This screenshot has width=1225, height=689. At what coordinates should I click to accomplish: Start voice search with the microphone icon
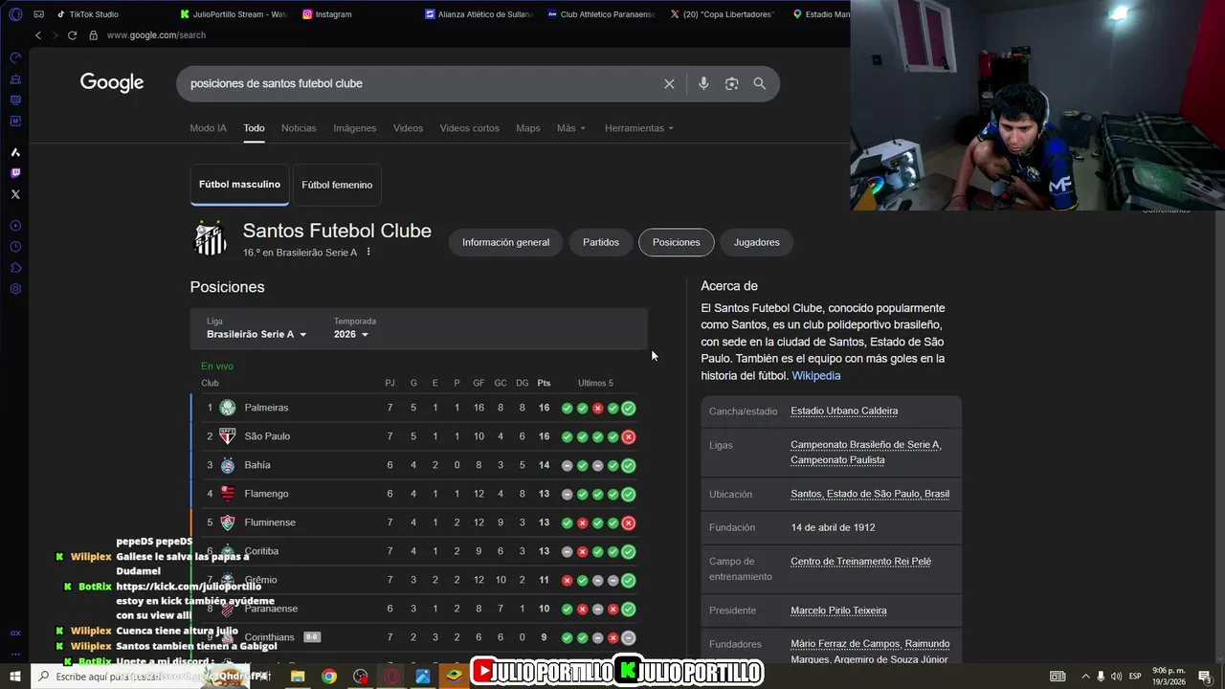pos(703,84)
